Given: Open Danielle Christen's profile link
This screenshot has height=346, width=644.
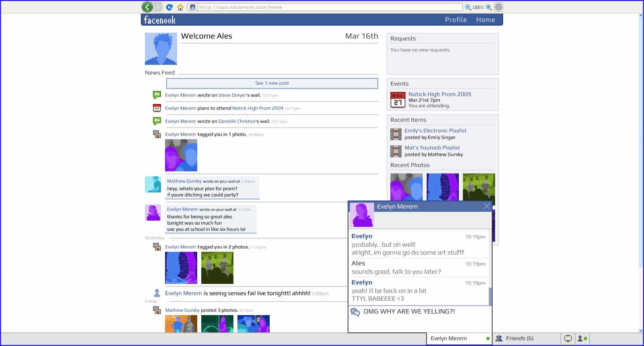Looking at the screenshot, I should pyautogui.click(x=237, y=121).
